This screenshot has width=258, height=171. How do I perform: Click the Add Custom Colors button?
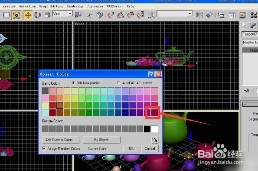(x=60, y=140)
